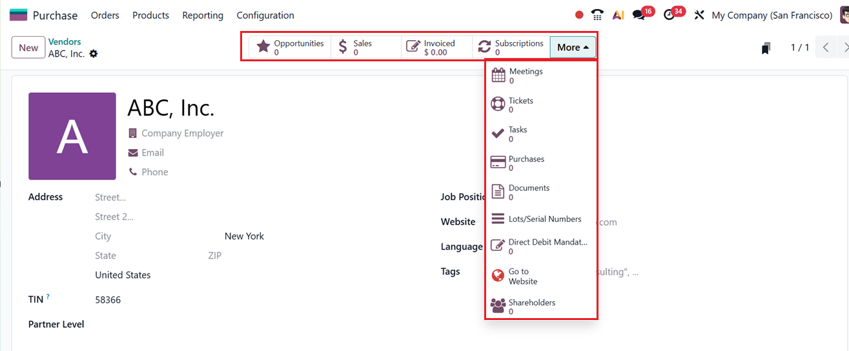Open Lots/Serial Numbers entry
The width and height of the screenshot is (849, 351).
click(541, 219)
